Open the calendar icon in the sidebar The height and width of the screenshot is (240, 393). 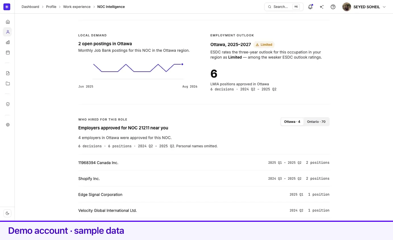click(x=8, y=53)
